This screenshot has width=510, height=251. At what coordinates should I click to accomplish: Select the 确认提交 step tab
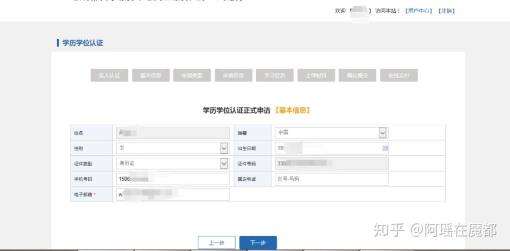357,75
